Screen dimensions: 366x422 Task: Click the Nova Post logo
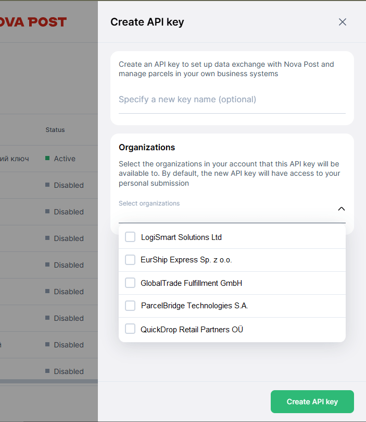coord(33,22)
